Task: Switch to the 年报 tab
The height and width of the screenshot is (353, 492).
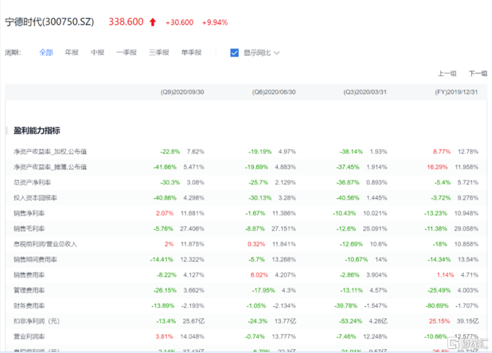Action: coord(72,52)
